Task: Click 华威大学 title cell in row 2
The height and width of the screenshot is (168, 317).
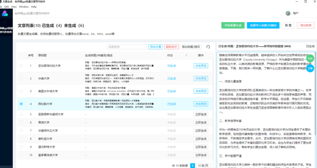Action: (x=44, y=78)
